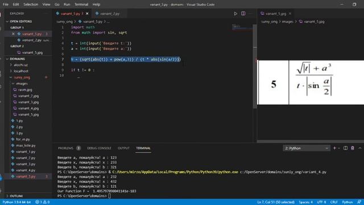Open variant_4.jpg in the explorer tree
This screenshot has width=364, height=205.
28,108
